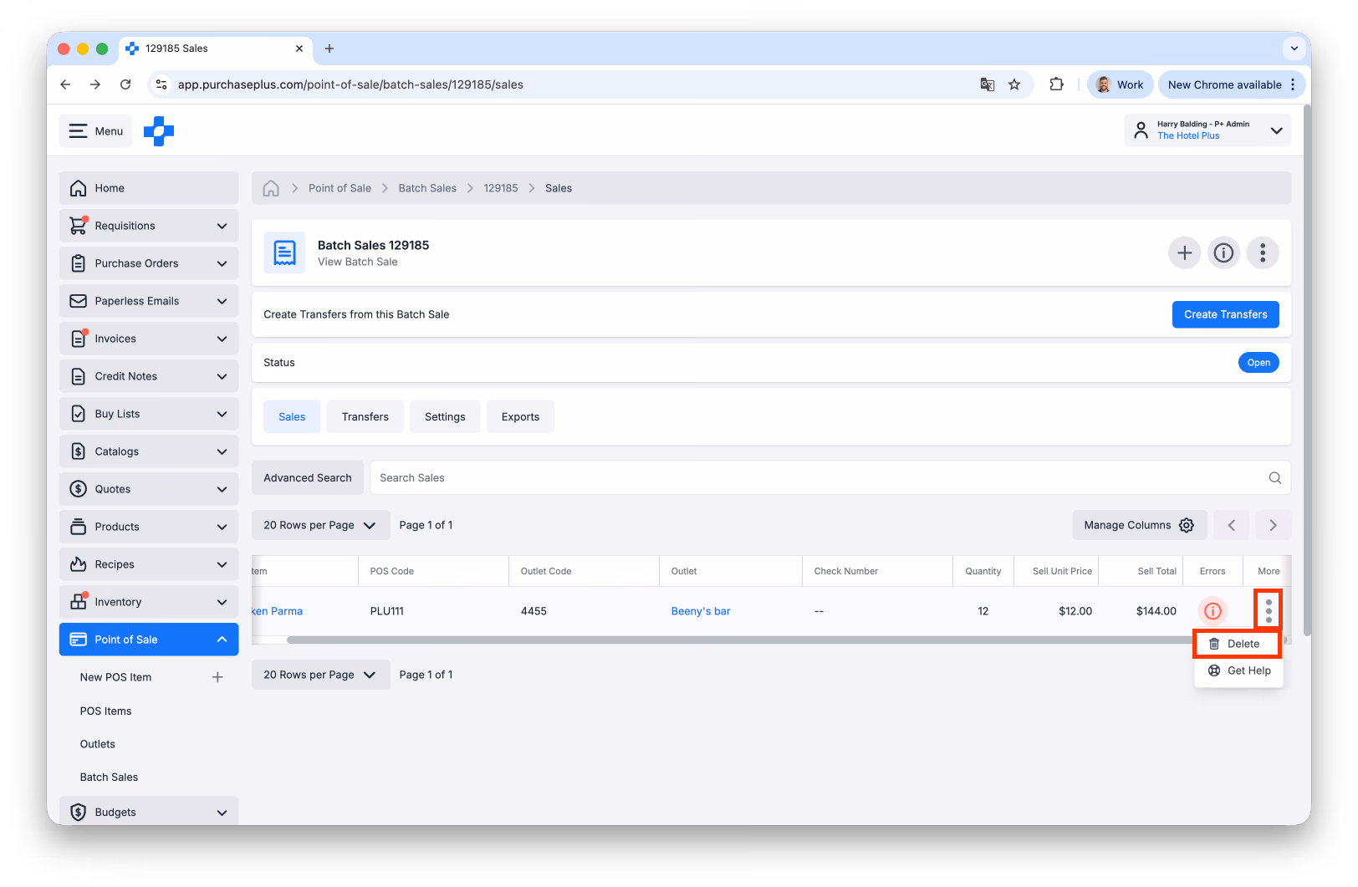Open POS Items in the sidebar
1358x887 pixels.
106,711
